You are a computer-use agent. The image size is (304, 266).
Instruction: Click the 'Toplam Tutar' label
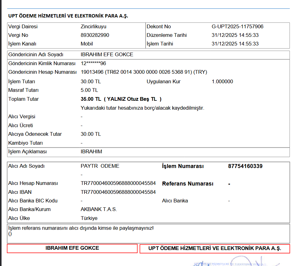pyautogui.click(x=23, y=99)
